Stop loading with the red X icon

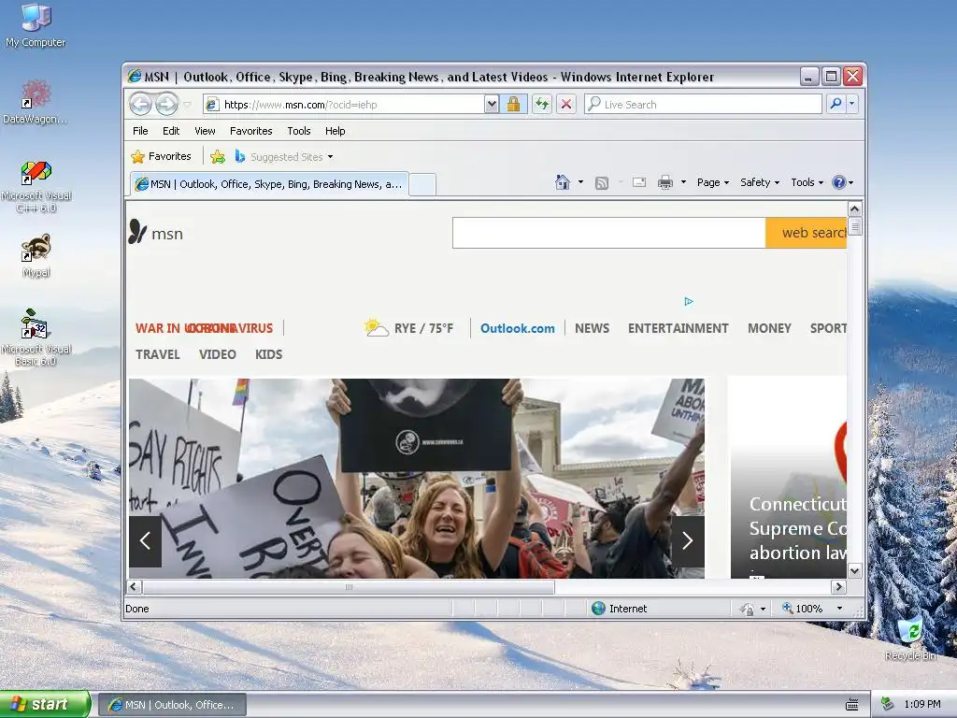click(566, 105)
